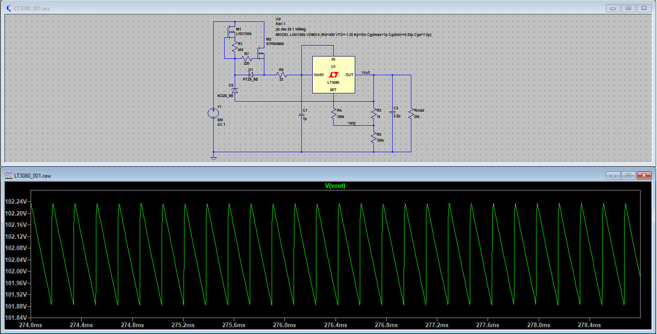Click the .MODEL LND150b VDMOS directive
Screen dimensions: 657x334
(x=353, y=35)
